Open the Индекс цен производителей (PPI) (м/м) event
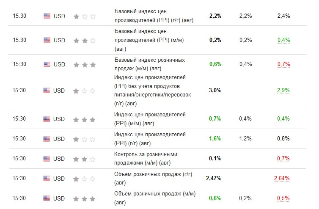 [150, 119]
